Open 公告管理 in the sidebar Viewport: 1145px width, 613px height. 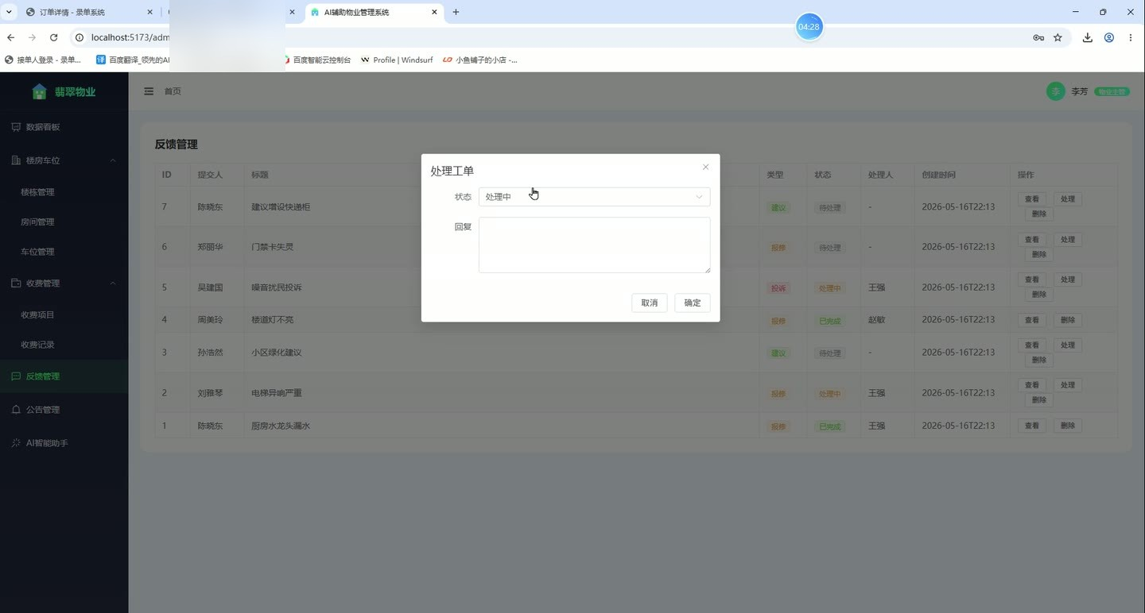(x=64, y=410)
